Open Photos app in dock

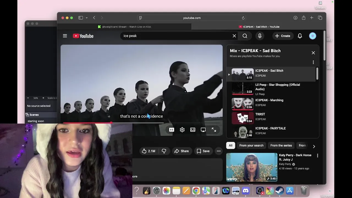click(166, 190)
